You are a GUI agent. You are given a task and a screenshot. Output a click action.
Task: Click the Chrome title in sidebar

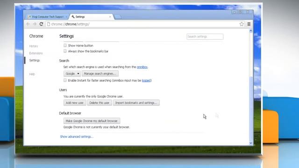click(36, 36)
